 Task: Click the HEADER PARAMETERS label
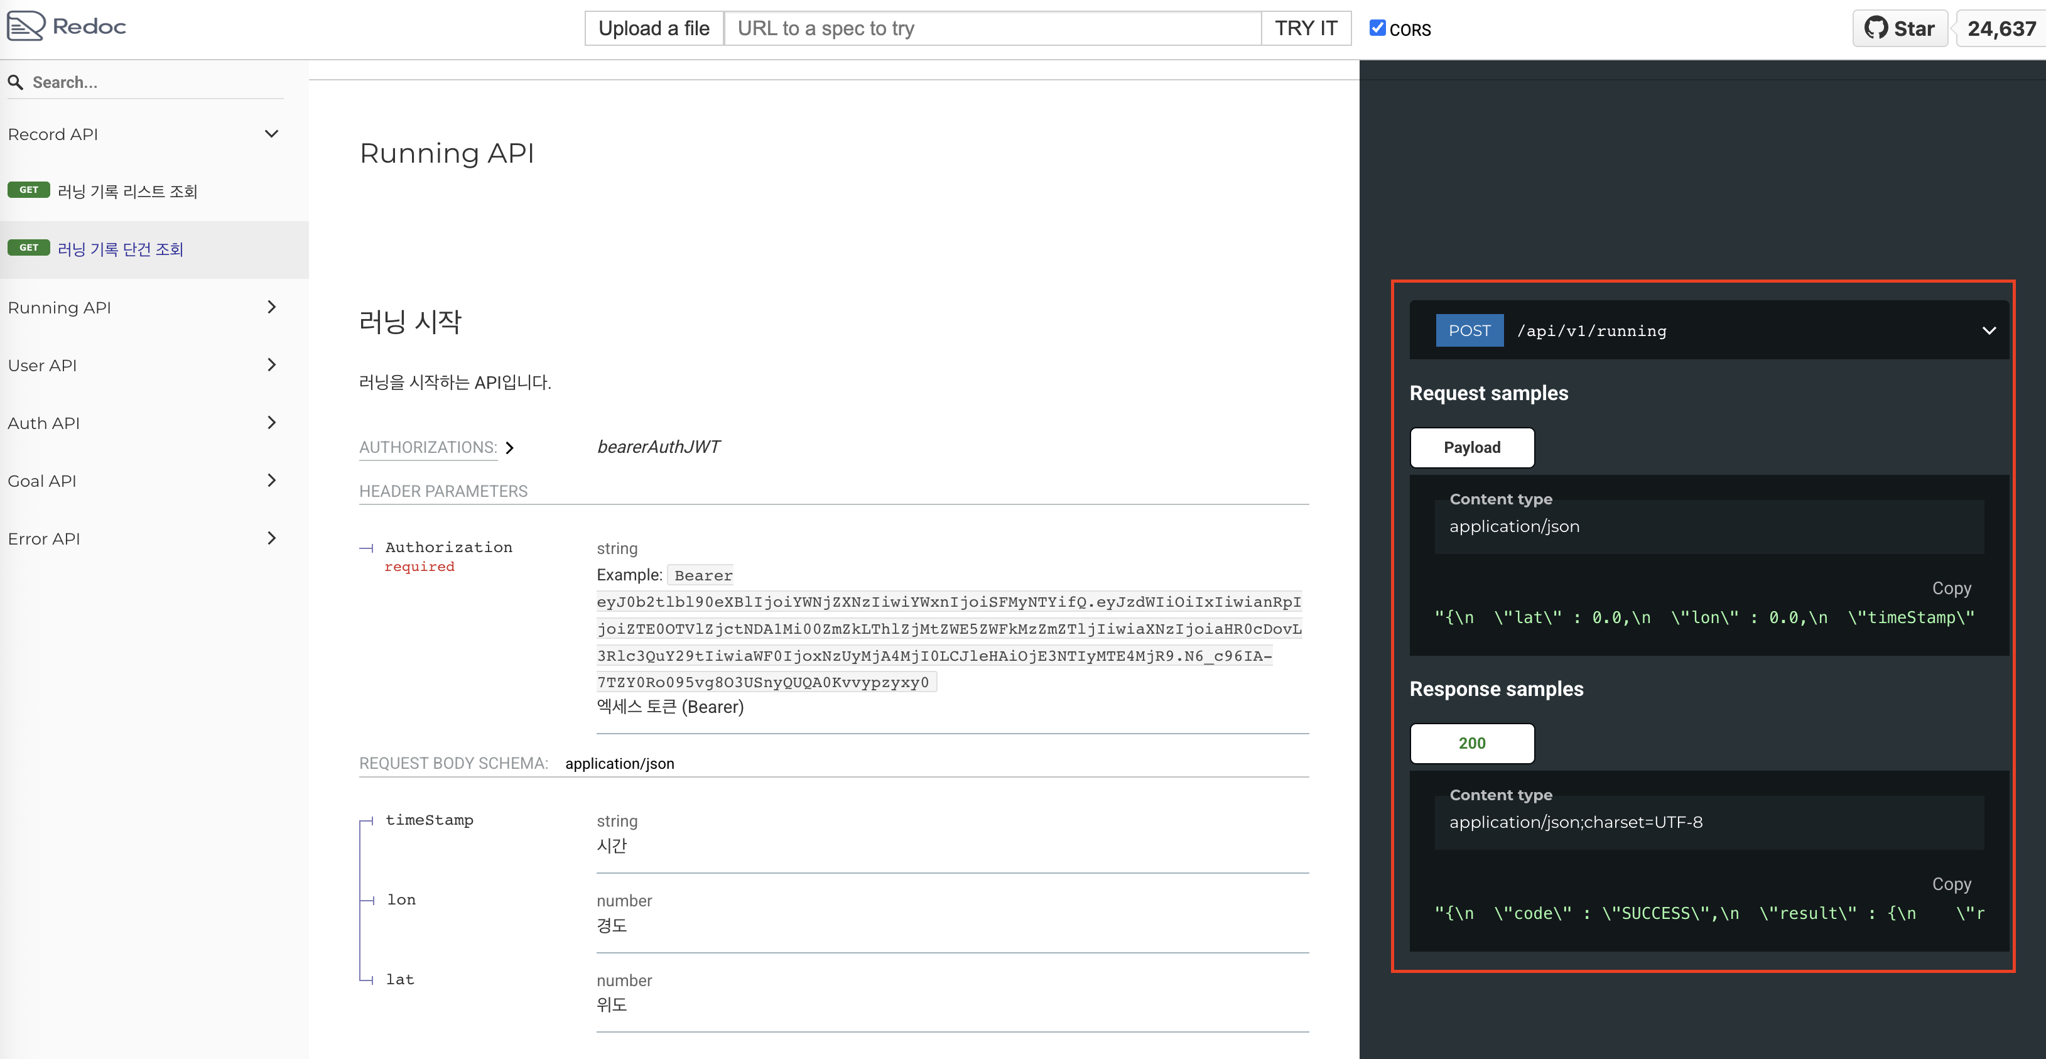pos(443,491)
